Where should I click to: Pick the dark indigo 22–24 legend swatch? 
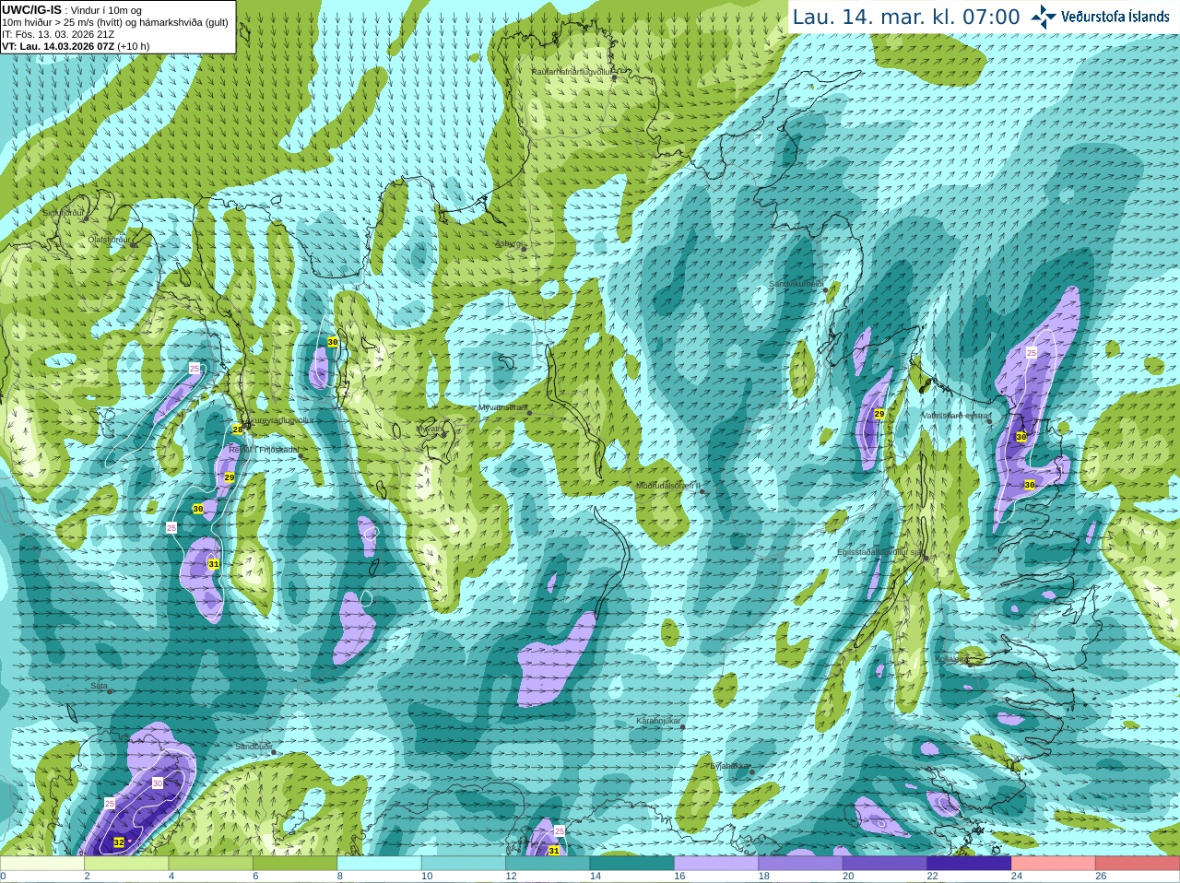tap(970, 864)
